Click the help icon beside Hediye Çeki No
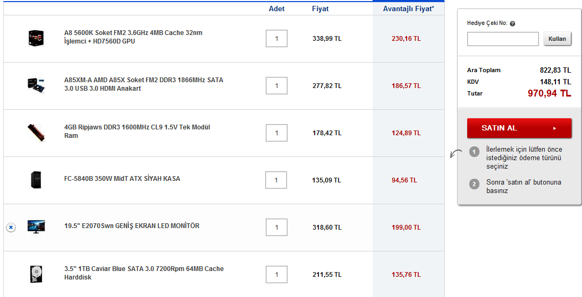The height and width of the screenshot is (297, 582). click(512, 23)
